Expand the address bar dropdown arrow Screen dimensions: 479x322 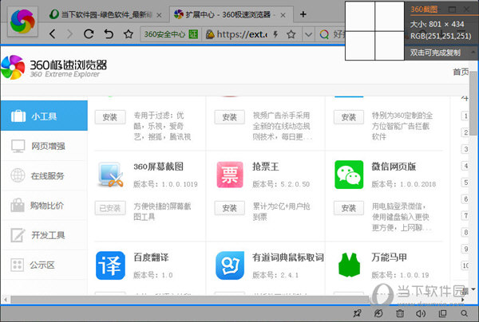(x=308, y=34)
